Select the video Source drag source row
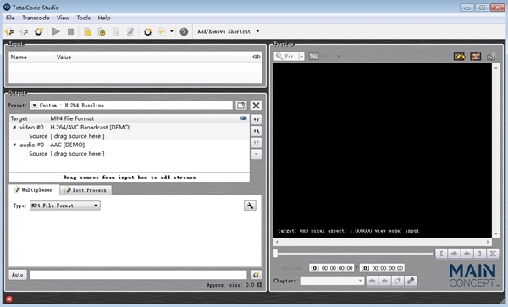Viewport: 508px width, 307px height. pyautogui.click(x=130, y=136)
